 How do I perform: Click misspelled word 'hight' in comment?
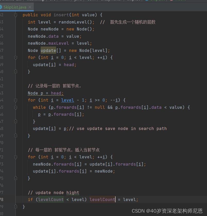coord(73,192)
